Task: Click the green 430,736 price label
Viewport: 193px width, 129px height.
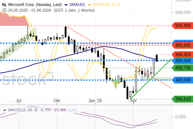Action: point(182,68)
